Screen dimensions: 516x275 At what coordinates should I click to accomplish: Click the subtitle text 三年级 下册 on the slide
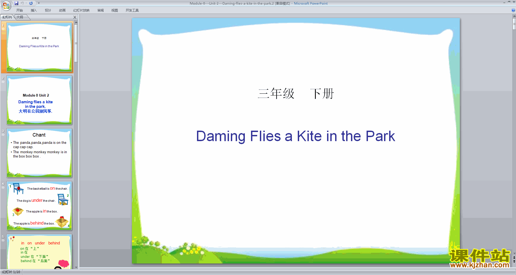click(296, 94)
